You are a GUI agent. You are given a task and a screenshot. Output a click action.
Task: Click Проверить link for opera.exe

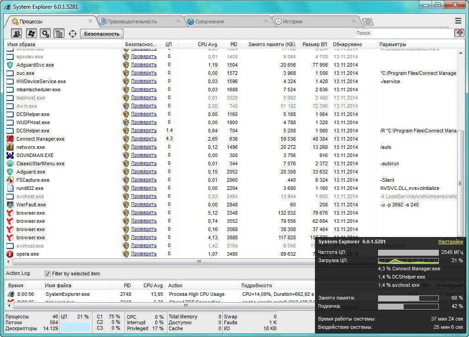click(x=144, y=253)
